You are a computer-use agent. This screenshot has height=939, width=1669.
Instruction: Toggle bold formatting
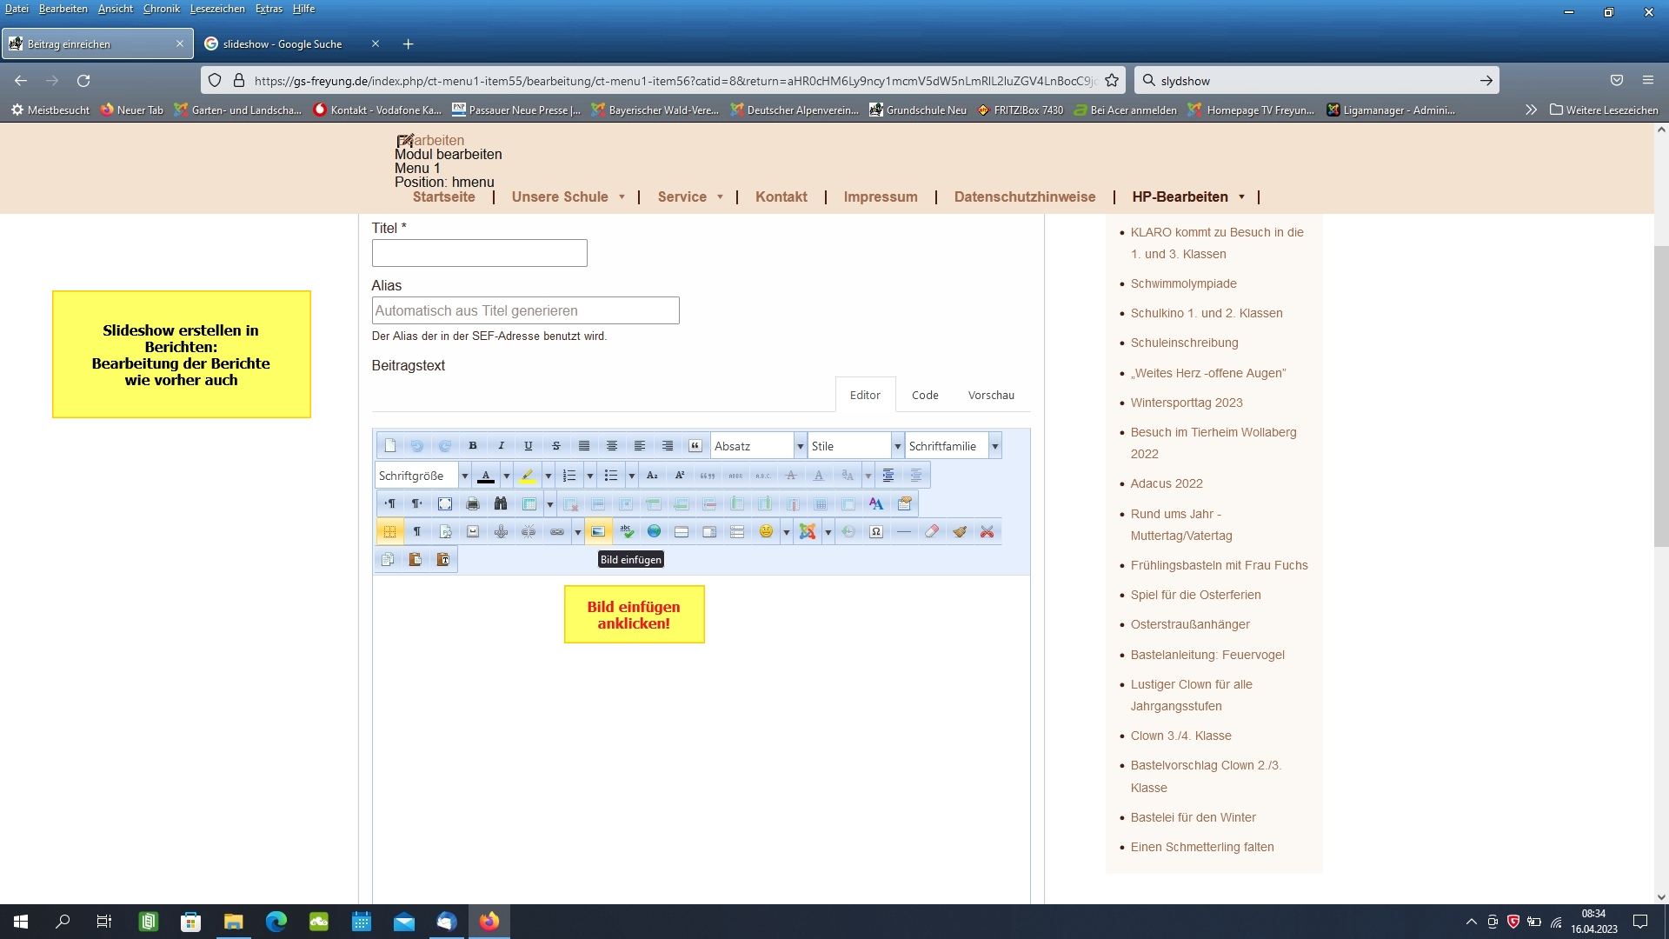[472, 445]
